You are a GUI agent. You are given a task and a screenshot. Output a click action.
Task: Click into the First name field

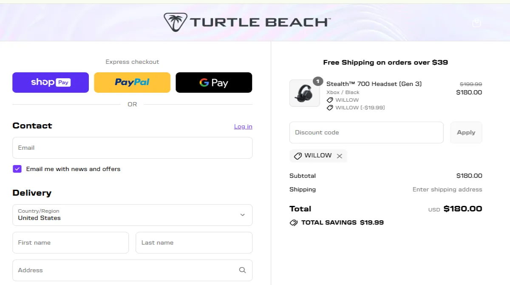coord(71,243)
